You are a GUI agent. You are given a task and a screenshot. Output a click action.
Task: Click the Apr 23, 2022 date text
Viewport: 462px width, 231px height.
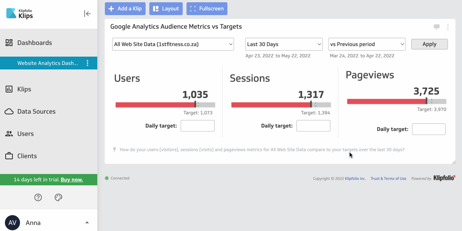tap(259, 55)
